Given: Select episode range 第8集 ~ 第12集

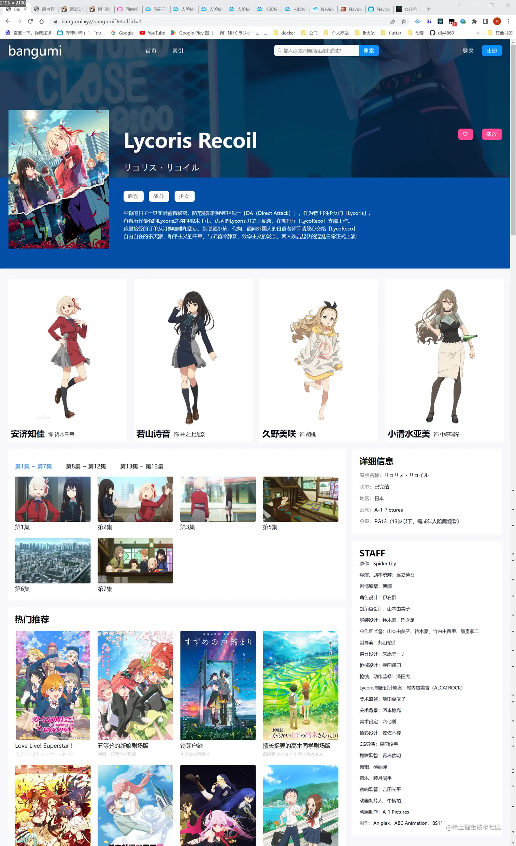Looking at the screenshot, I should (86, 466).
